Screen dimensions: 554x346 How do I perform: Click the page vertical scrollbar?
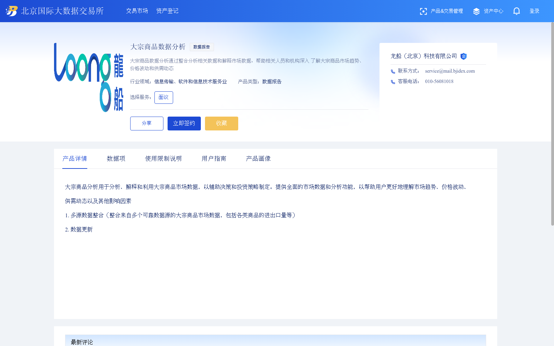click(x=552, y=124)
